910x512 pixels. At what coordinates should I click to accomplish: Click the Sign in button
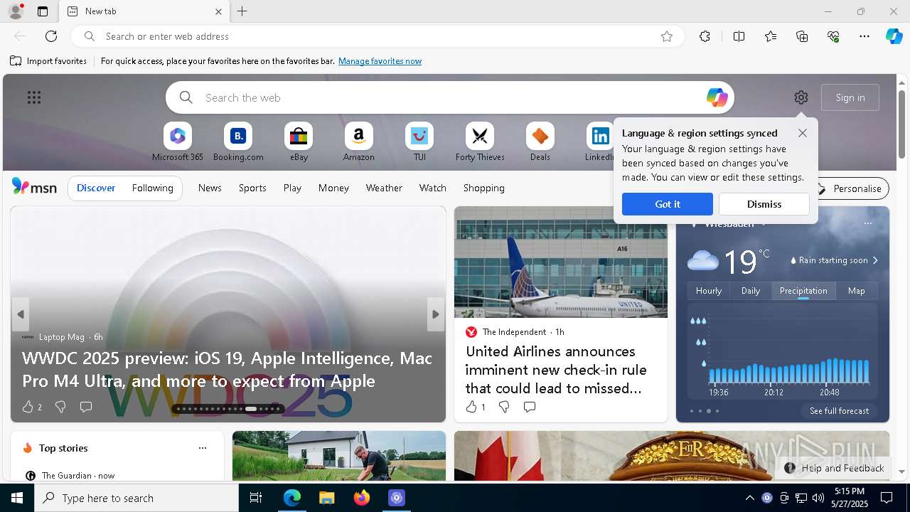[x=850, y=97]
